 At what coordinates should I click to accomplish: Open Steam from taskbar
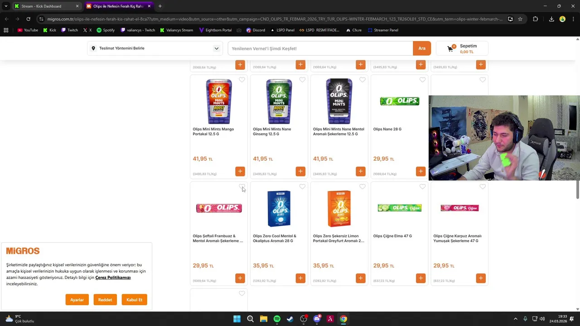click(x=290, y=319)
